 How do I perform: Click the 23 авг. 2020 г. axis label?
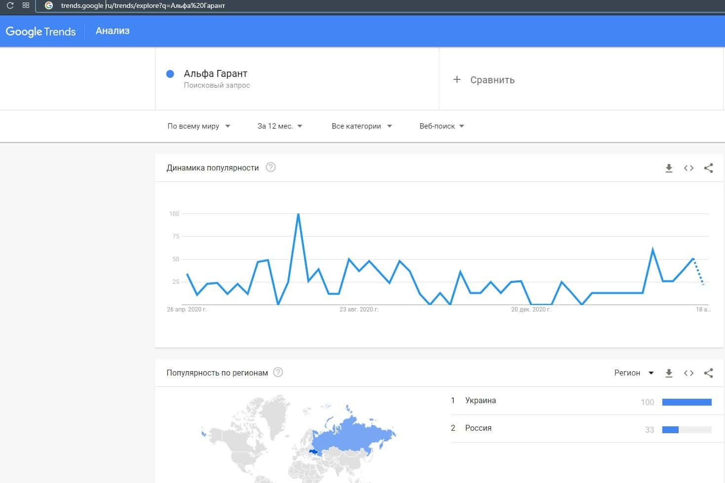pyautogui.click(x=359, y=310)
